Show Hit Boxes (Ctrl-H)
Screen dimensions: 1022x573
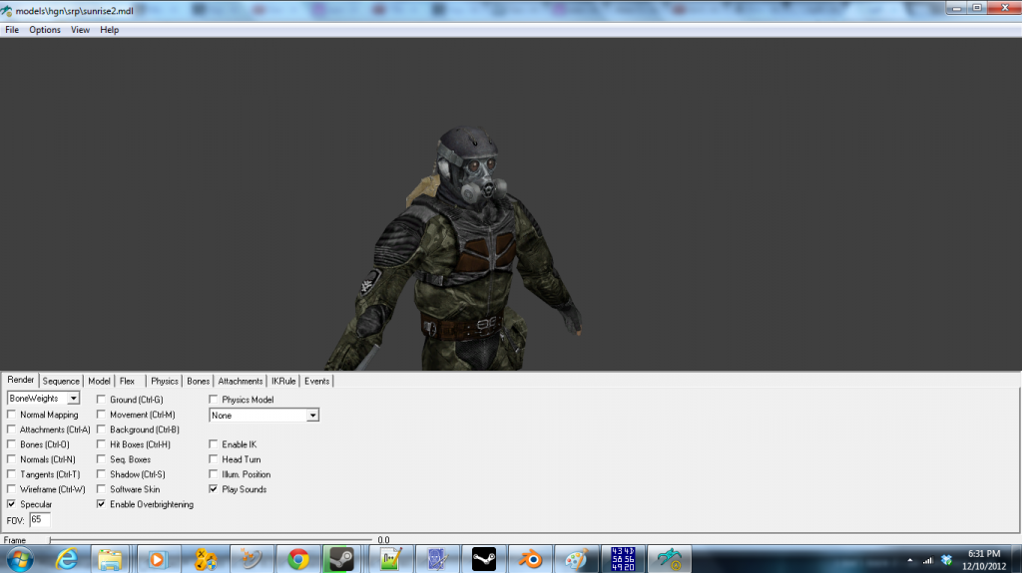[101, 444]
